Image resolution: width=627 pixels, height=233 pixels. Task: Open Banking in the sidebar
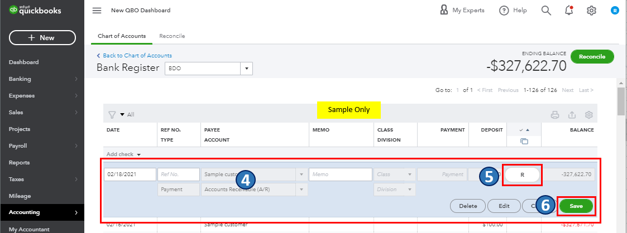[x=42, y=79]
